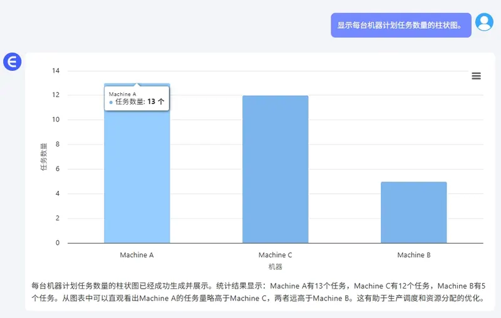Screen dimensions: 501x318
Task: Click the assistant's blue E avatar
Action: 12,61
